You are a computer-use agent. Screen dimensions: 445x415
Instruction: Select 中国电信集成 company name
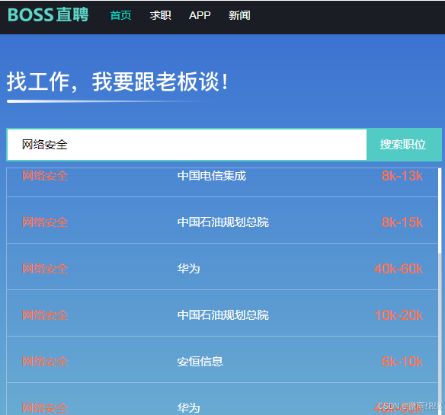(x=212, y=176)
